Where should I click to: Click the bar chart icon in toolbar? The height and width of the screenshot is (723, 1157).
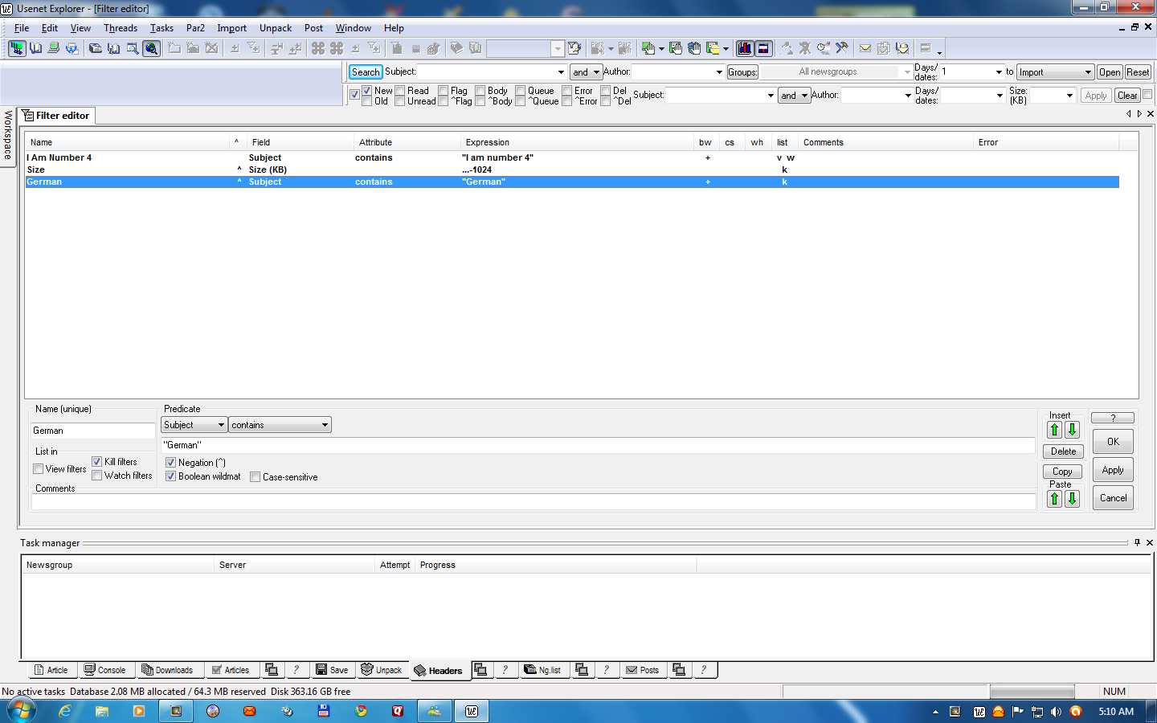tap(745, 48)
